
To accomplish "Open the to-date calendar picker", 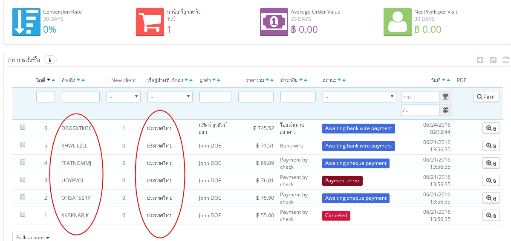I will (x=446, y=110).
